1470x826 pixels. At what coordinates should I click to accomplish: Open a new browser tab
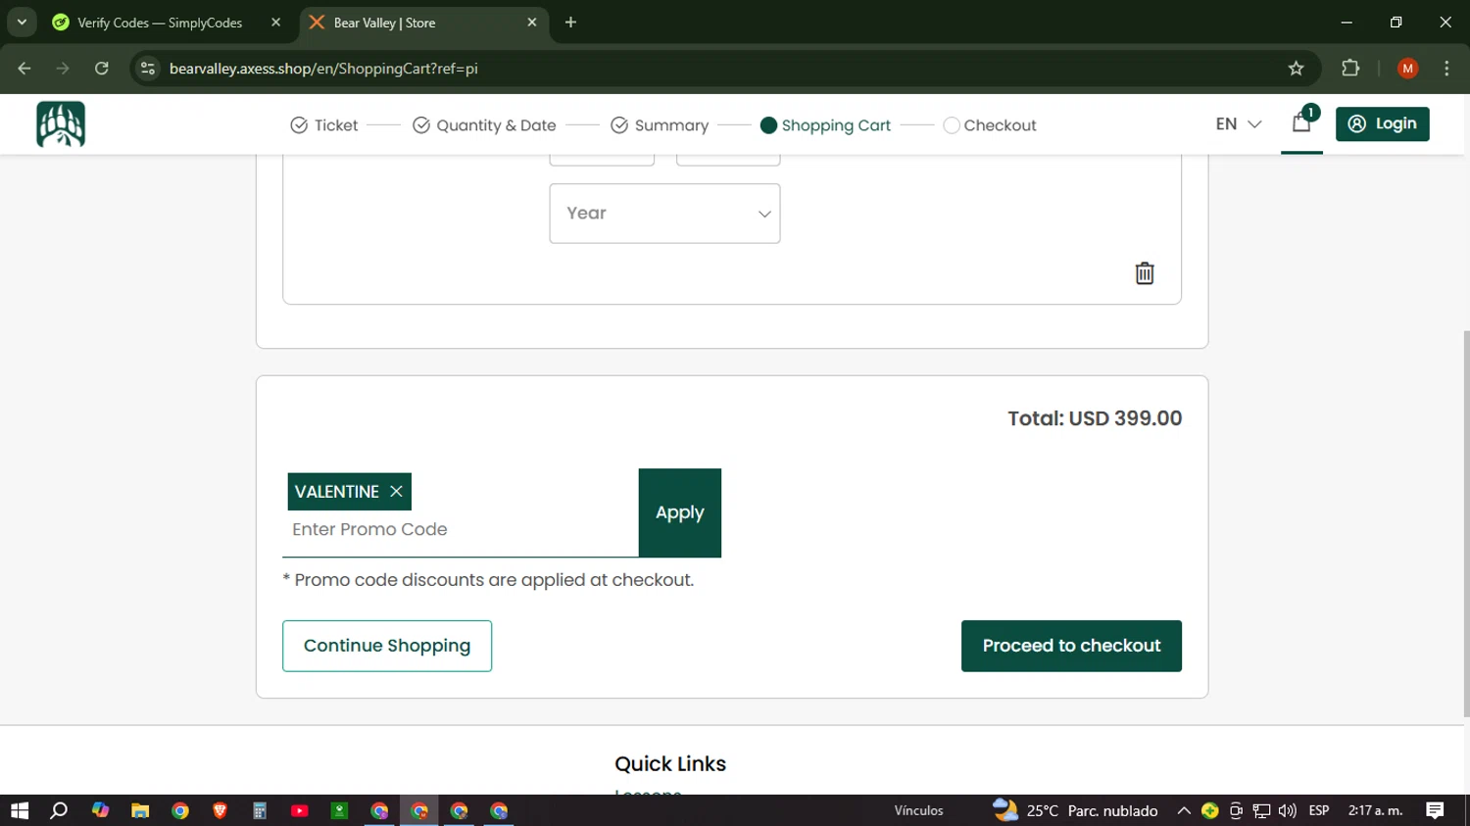[x=571, y=23]
